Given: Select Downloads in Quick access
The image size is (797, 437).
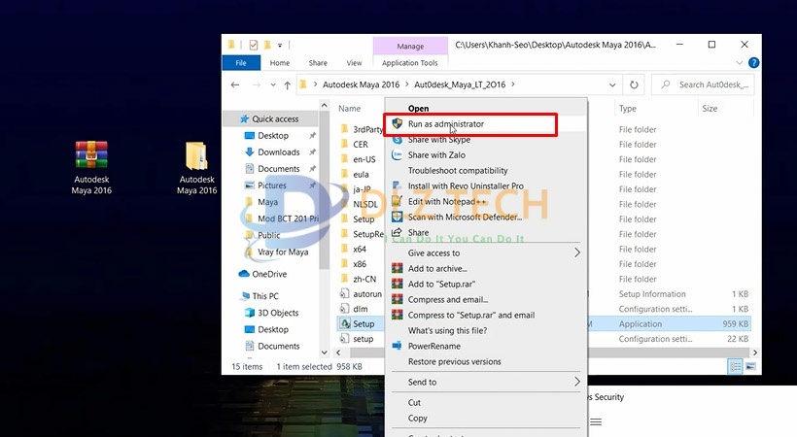Looking at the screenshot, I should [278, 152].
